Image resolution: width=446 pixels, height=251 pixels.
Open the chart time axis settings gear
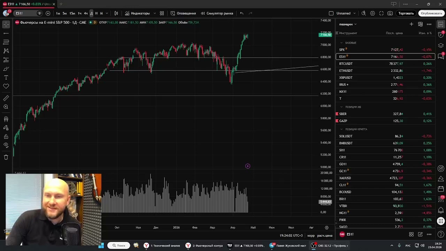coord(326,227)
